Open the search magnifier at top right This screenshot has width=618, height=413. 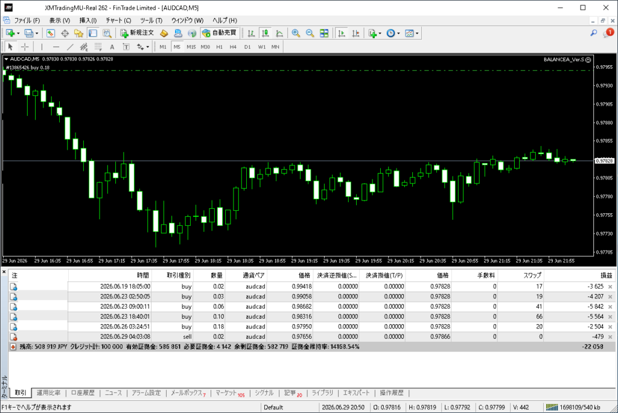point(594,33)
